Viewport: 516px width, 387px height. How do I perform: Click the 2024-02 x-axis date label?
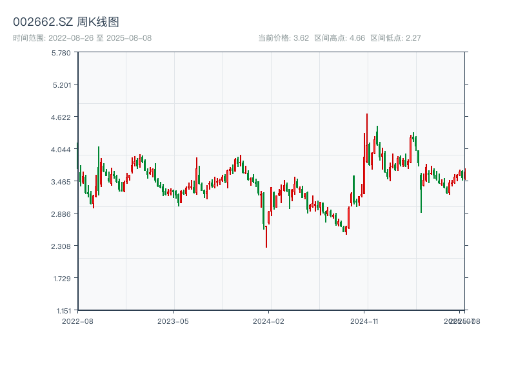[x=268, y=321]
